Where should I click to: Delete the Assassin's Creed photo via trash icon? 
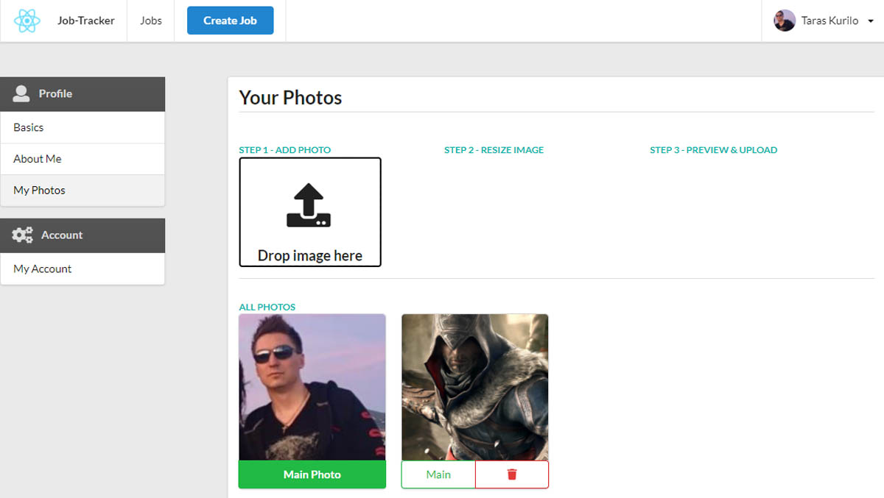[x=511, y=474]
